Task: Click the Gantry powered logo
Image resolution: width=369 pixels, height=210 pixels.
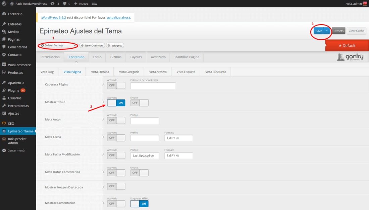Action: [350, 57]
